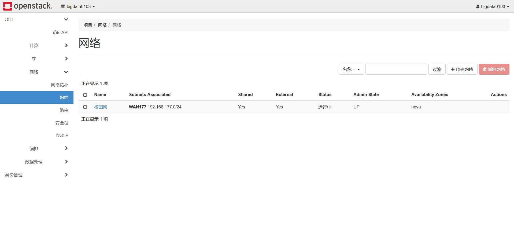This screenshot has width=514, height=248.
Task: Open the 名称 = filter type dropdown
Action: [x=351, y=70]
